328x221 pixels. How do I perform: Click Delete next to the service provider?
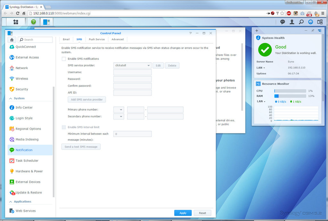(x=172, y=65)
